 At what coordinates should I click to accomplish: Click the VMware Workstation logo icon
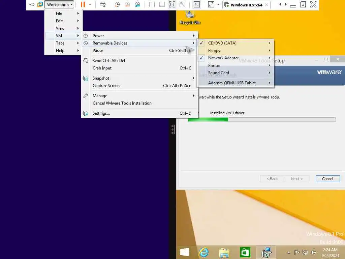pyautogui.click(x=40, y=4)
